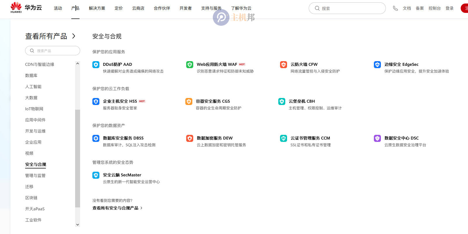
Task: Expand 查看所有产品 chevron arrow
Action: click(x=74, y=36)
